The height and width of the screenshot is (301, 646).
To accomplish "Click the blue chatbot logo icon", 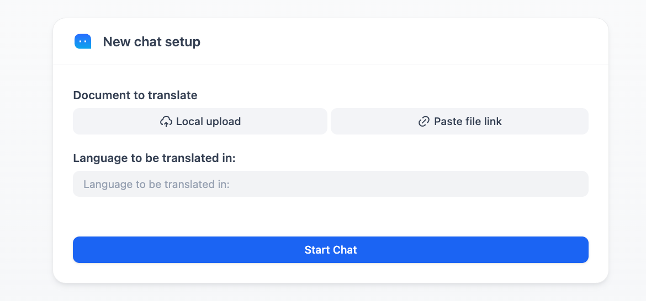I will pos(83,41).
